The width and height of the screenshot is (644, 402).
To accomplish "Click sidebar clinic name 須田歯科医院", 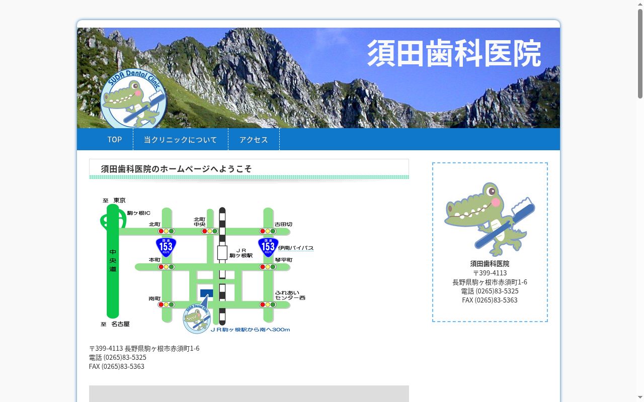I will click(x=490, y=263).
